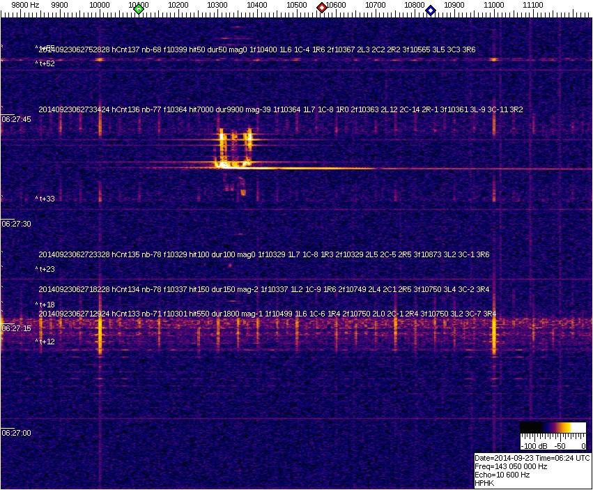This screenshot has width=593, height=490.
Task: Click the 06:27:45 time label
Action: pyautogui.click(x=16, y=119)
